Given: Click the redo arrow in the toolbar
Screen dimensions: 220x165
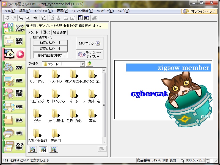Looking at the screenshot, I should (x=13, y=18).
